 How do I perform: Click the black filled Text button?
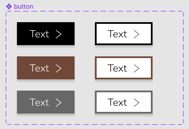(x=46, y=34)
